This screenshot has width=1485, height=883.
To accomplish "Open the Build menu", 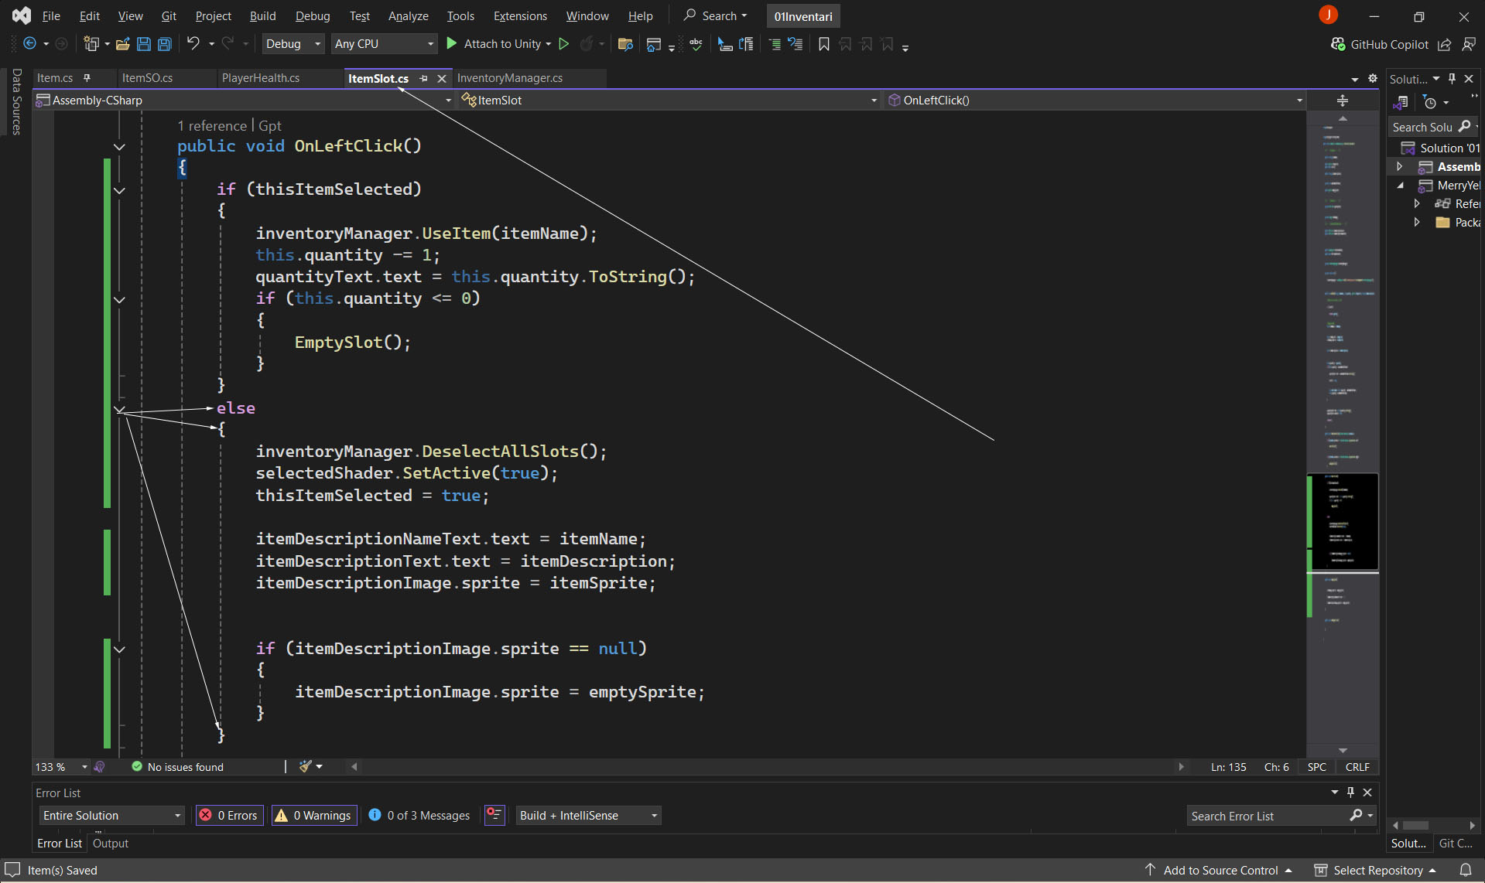I will pyautogui.click(x=262, y=15).
